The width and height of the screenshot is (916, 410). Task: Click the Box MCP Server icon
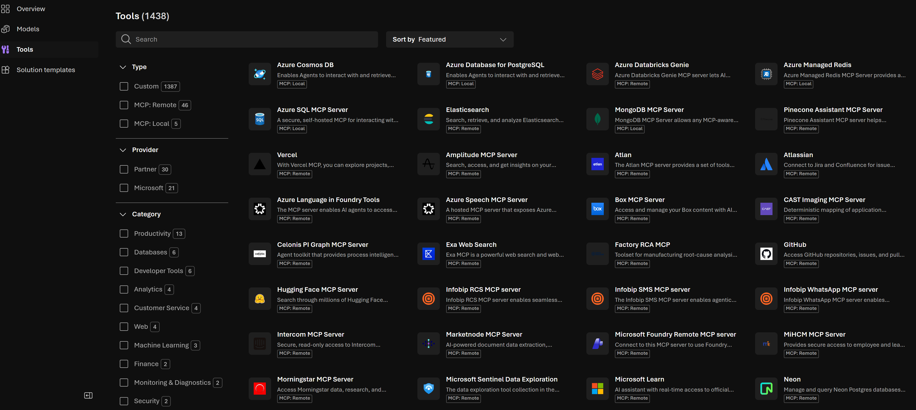tap(597, 209)
